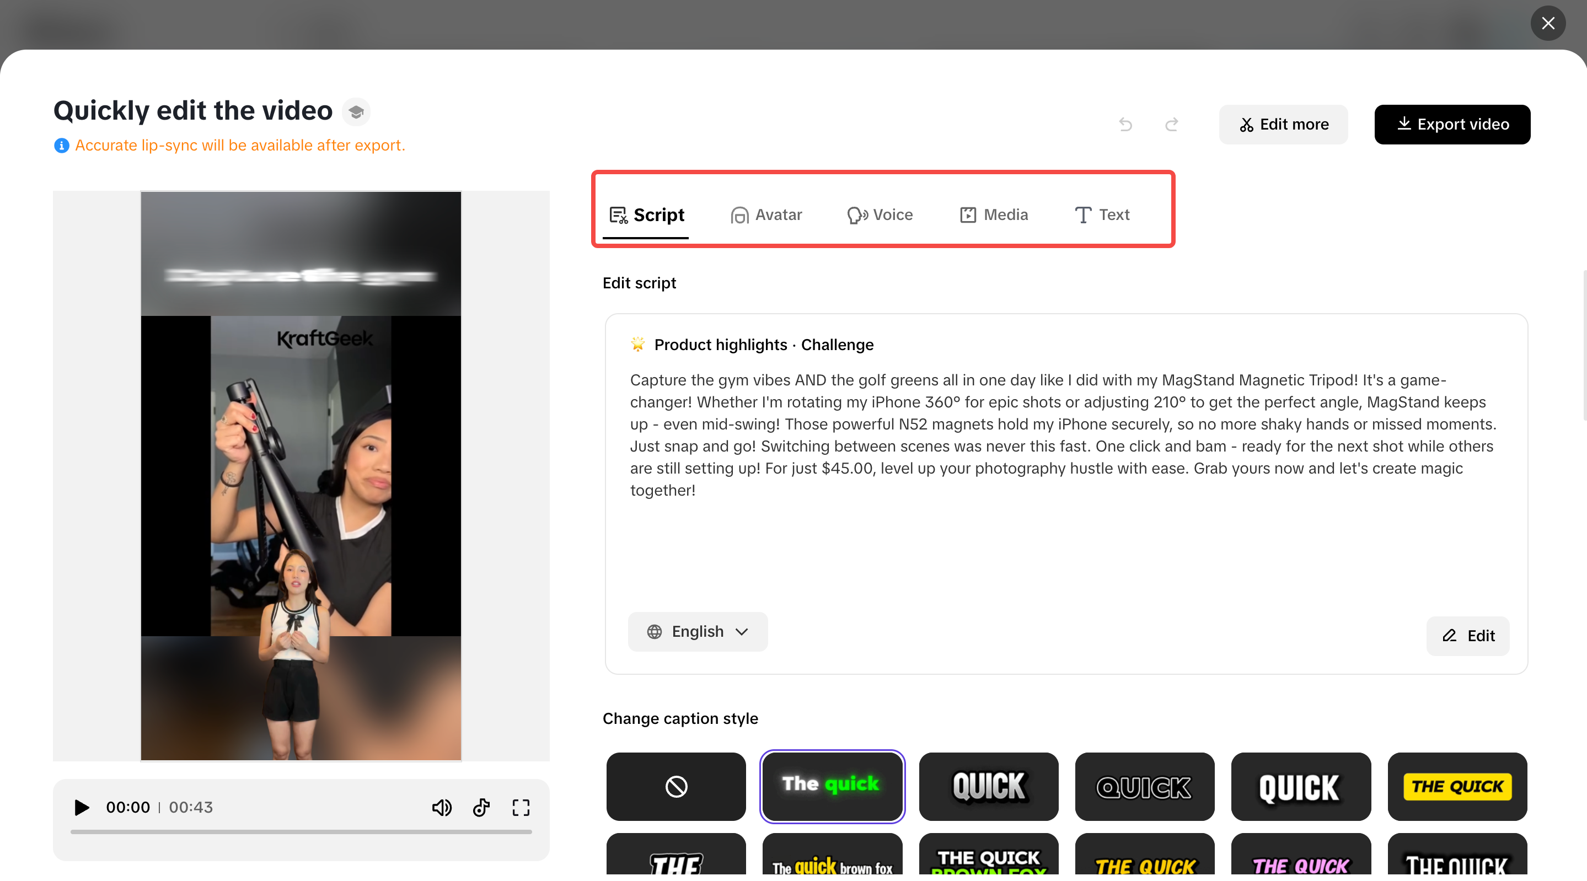The image size is (1587, 881).
Task: Click the 00:00 current time text
Action: click(x=128, y=807)
